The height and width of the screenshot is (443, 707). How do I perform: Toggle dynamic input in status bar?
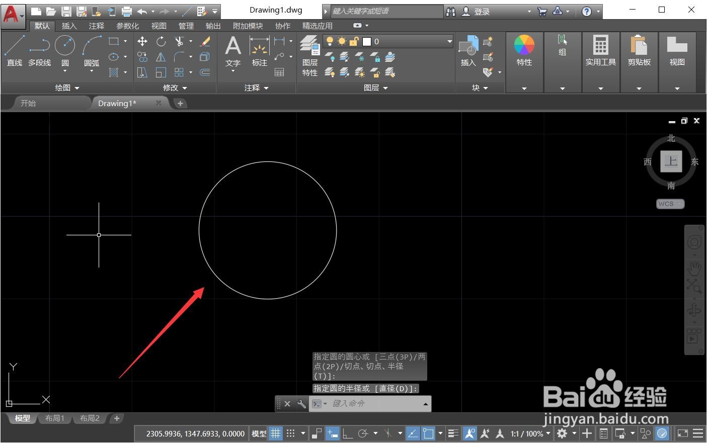pos(332,433)
